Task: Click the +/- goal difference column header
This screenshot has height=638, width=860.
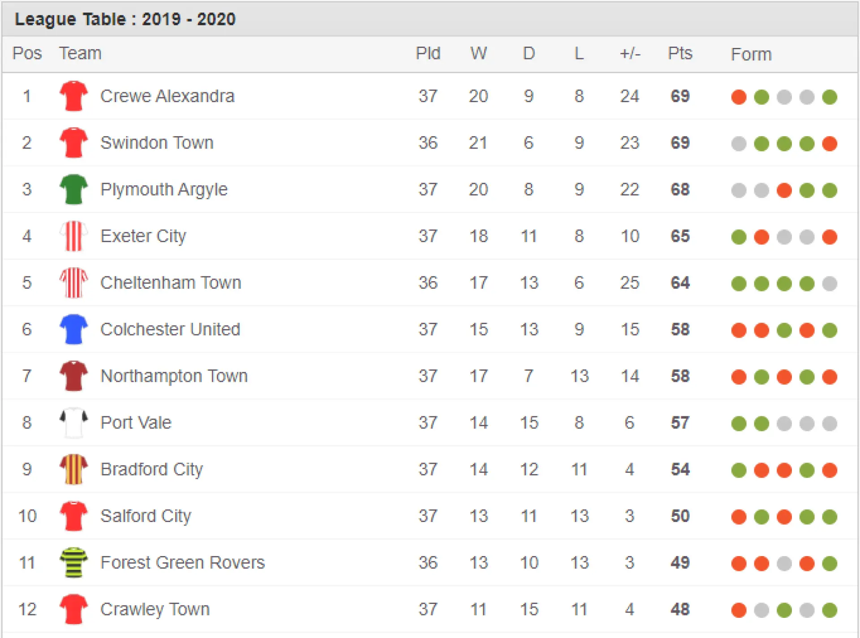Action: tap(630, 53)
